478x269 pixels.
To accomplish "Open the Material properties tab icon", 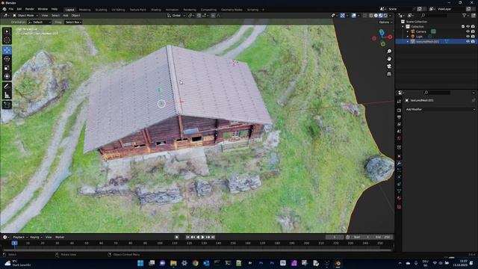I will pos(399,198).
